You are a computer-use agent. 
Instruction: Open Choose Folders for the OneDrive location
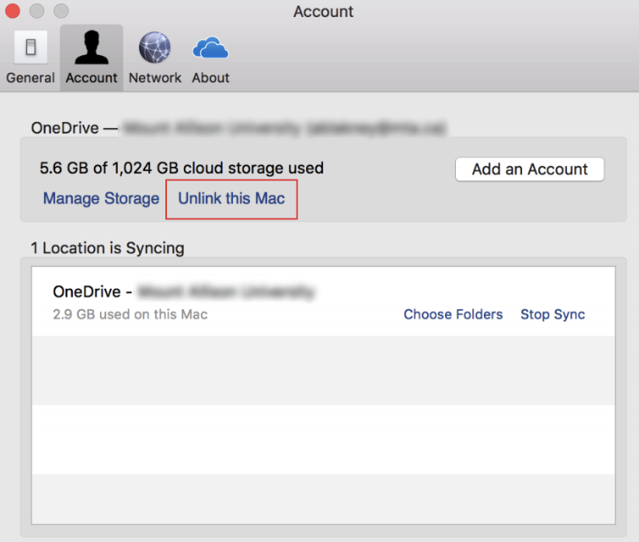coord(453,314)
